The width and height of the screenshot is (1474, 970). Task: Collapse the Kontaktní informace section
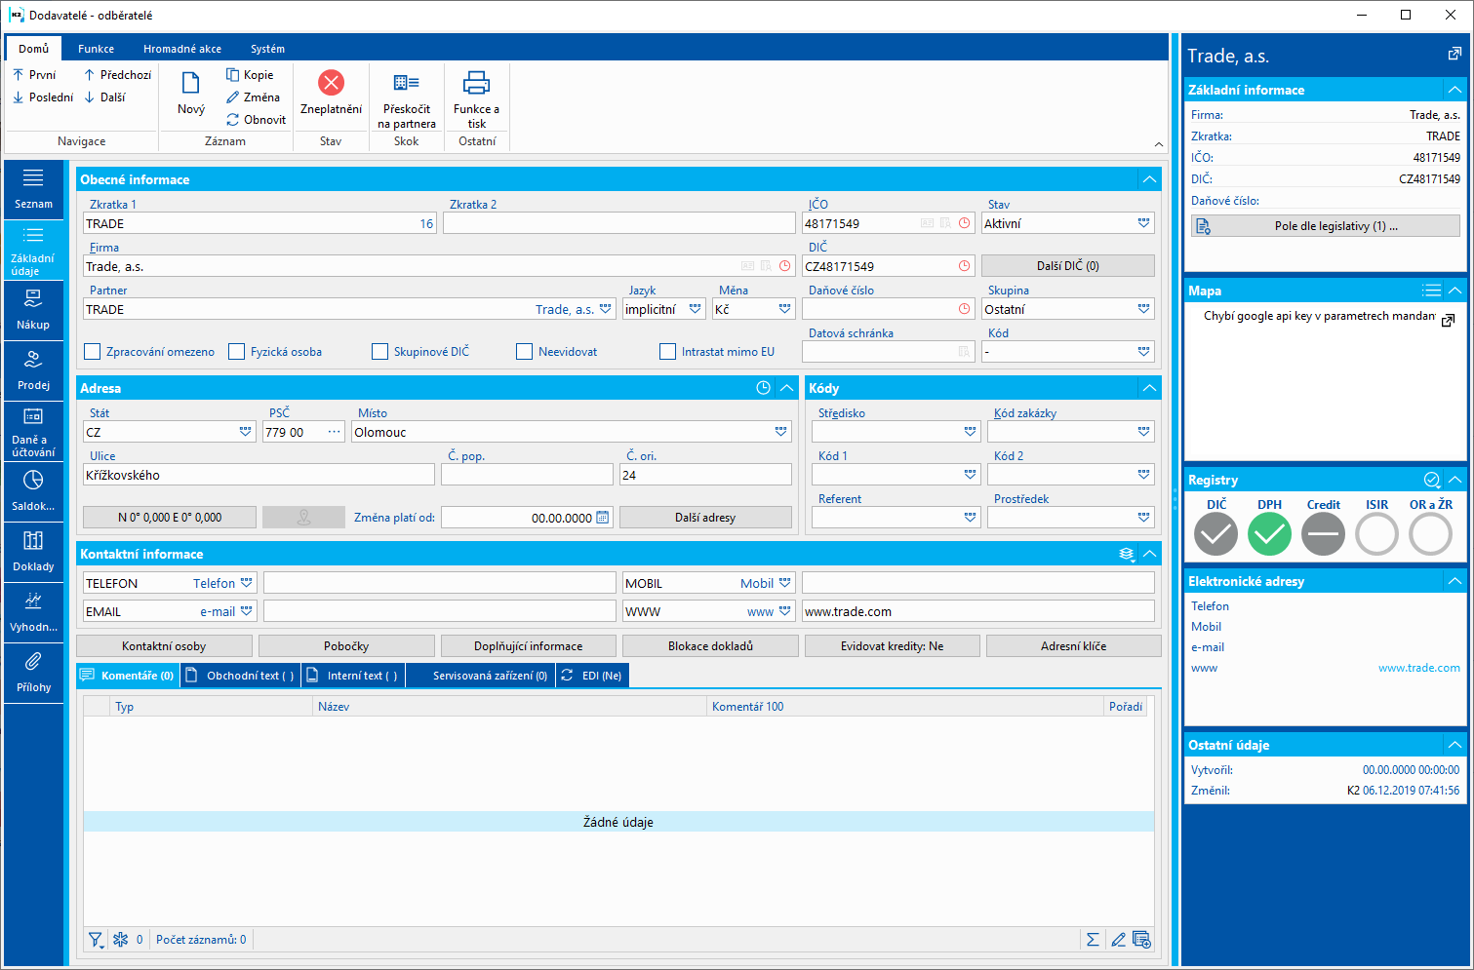tap(1150, 554)
